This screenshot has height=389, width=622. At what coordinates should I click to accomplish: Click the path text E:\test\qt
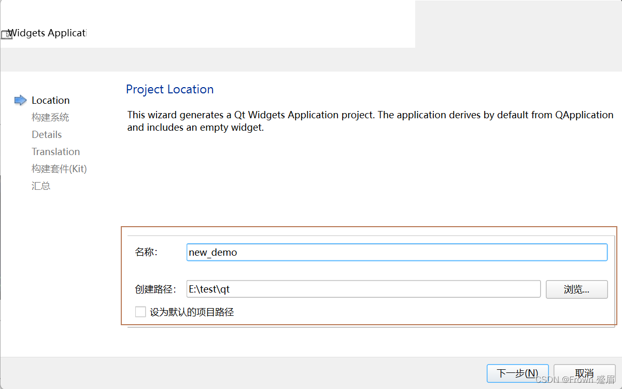209,289
